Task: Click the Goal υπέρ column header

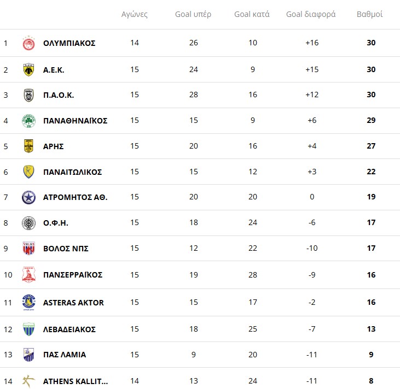Action: tap(193, 14)
